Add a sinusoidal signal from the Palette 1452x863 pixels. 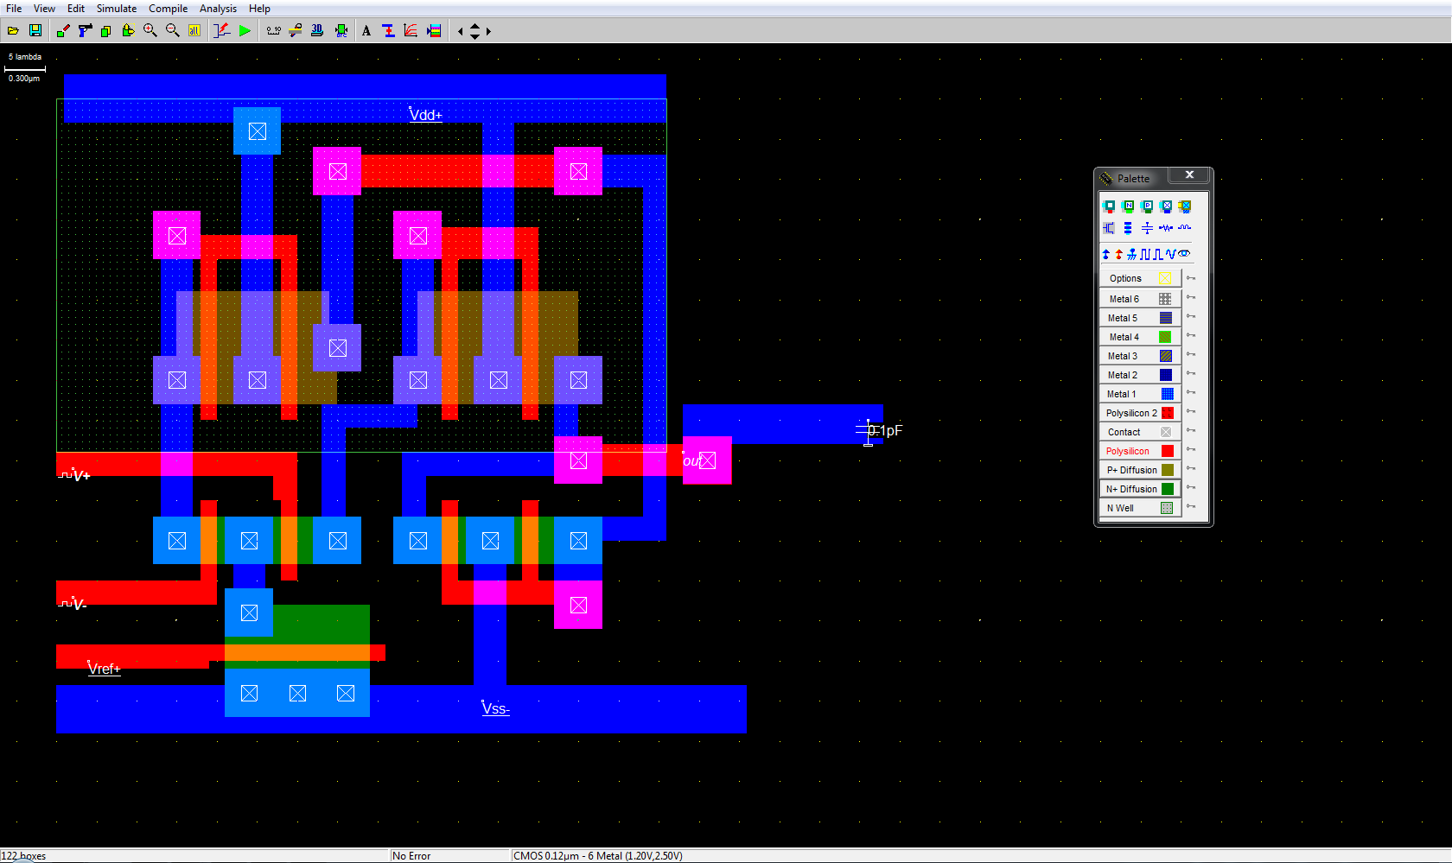pyautogui.click(x=1171, y=254)
